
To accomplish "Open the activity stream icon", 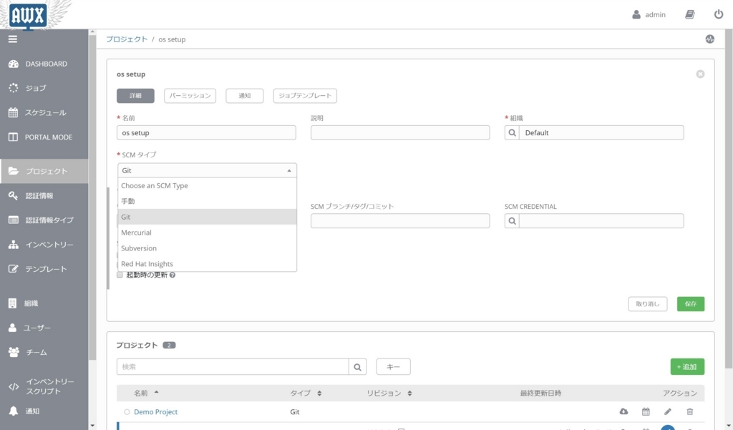I will [709, 39].
